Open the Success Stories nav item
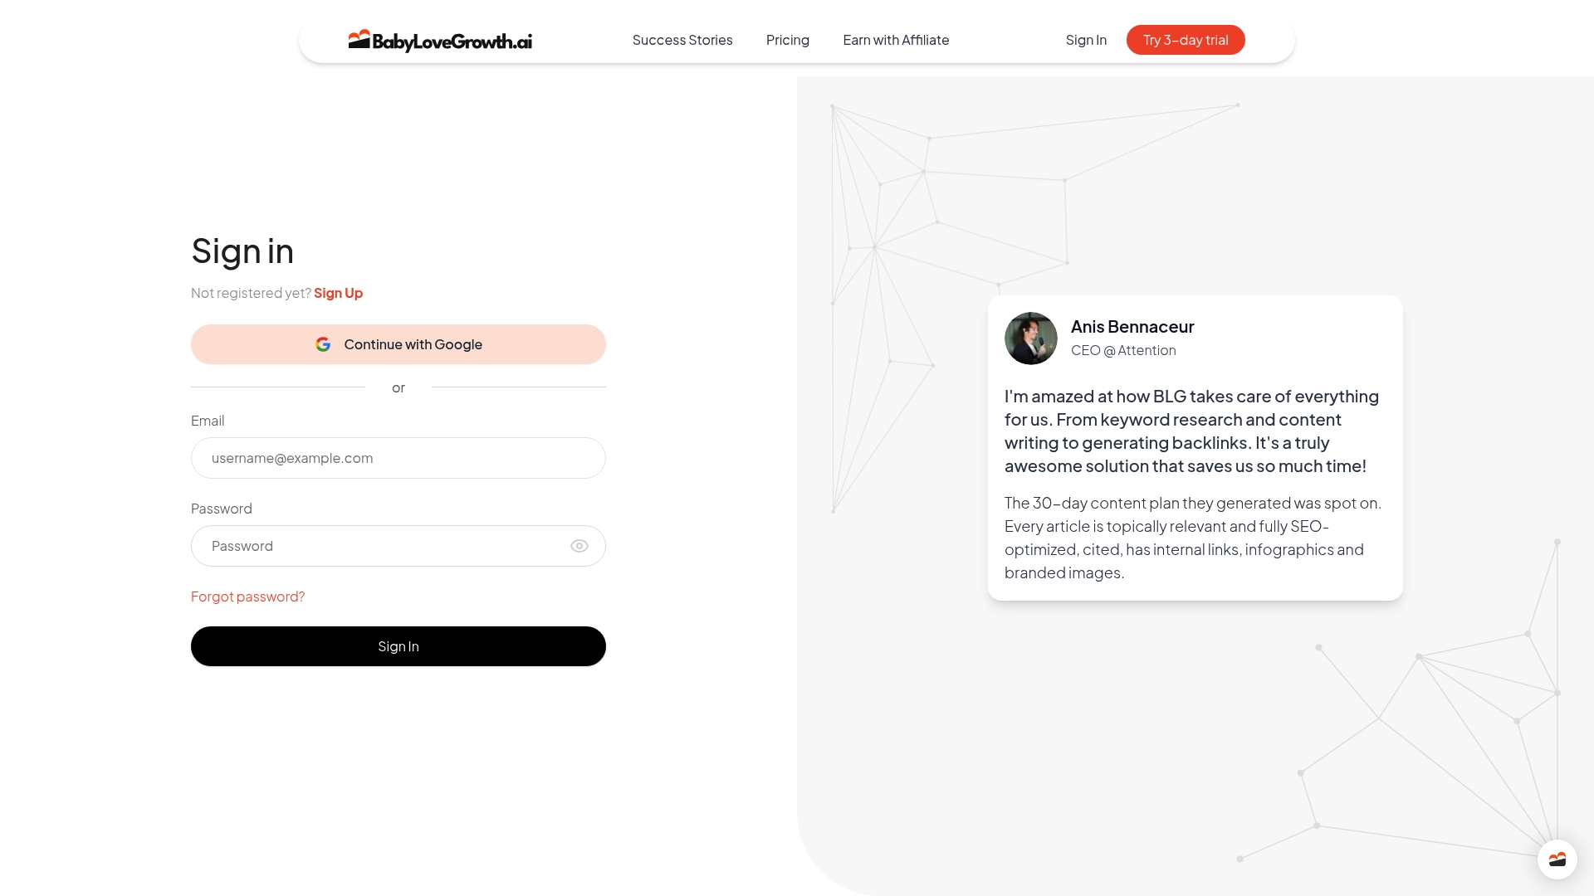This screenshot has width=1594, height=896. pos(682,40)
